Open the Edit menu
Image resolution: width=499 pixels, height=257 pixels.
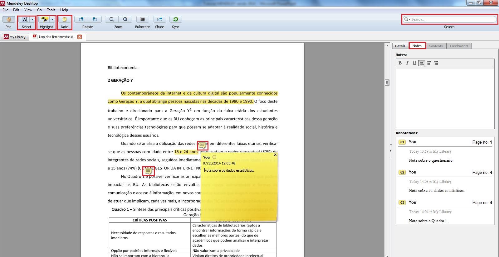click(16, 10)
